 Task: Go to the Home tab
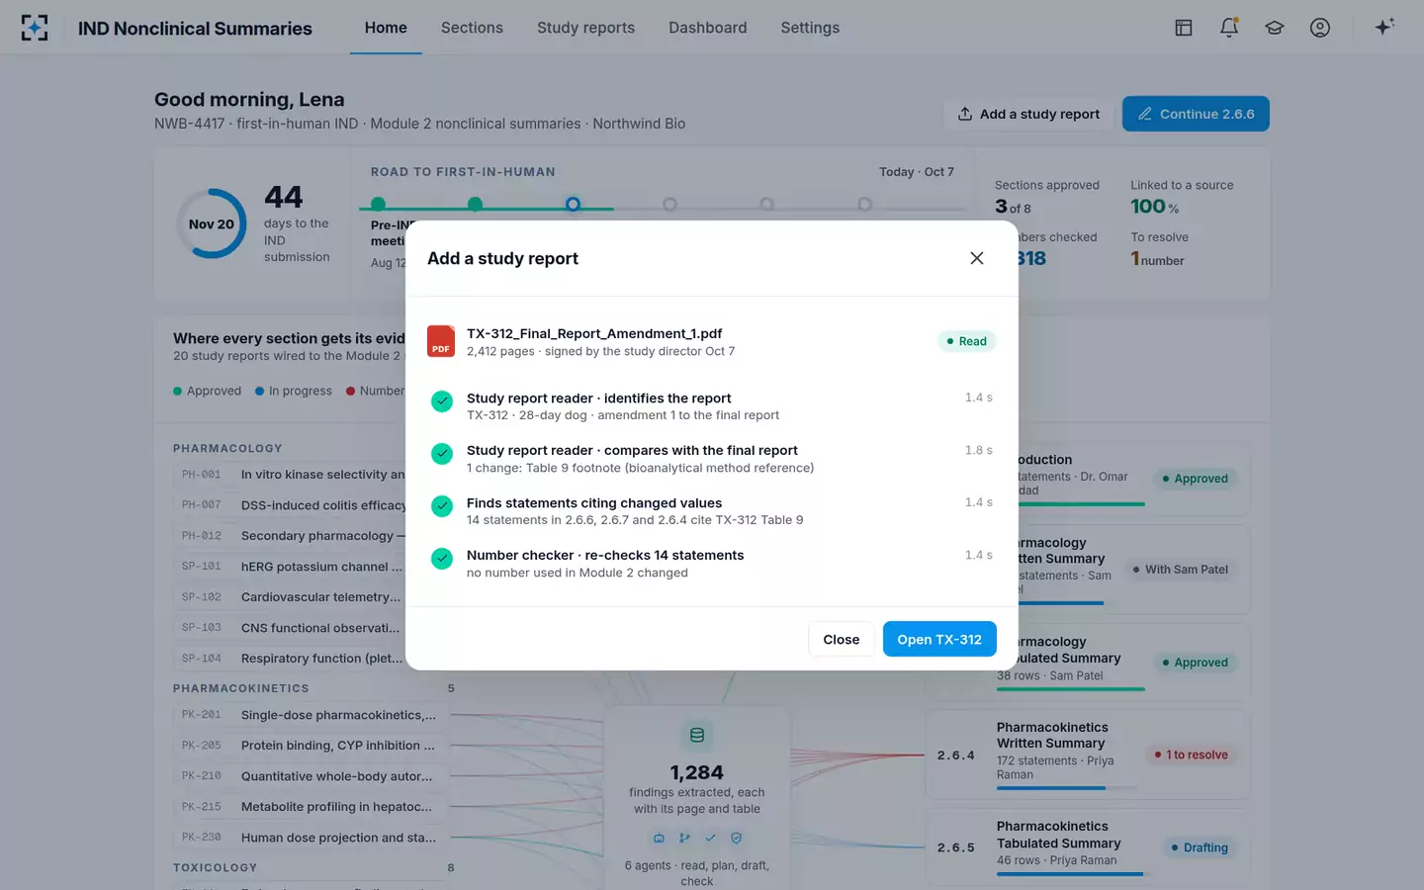386,28
